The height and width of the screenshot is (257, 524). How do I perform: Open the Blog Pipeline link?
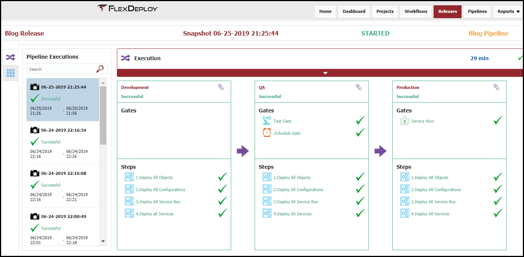tap(488, 33)
